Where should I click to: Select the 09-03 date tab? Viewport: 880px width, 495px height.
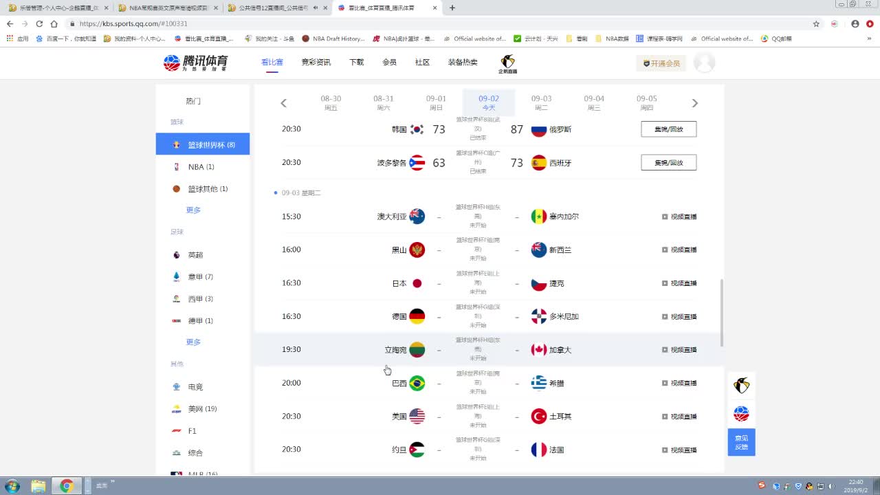click(541, 102)
